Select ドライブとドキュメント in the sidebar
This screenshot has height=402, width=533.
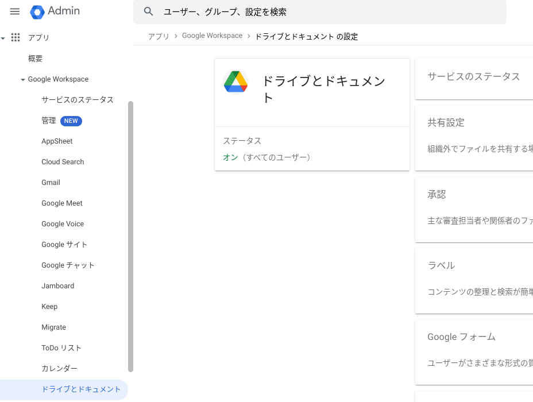(64, 390)
